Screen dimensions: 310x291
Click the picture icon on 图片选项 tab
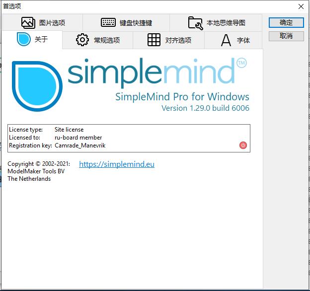click(x=28, y=23)
